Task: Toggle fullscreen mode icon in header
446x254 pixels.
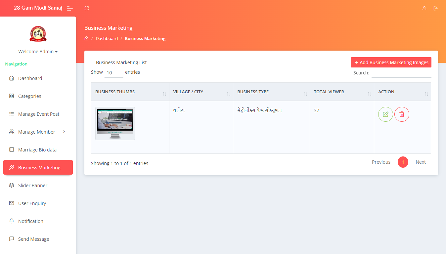Action: [87, 8]
